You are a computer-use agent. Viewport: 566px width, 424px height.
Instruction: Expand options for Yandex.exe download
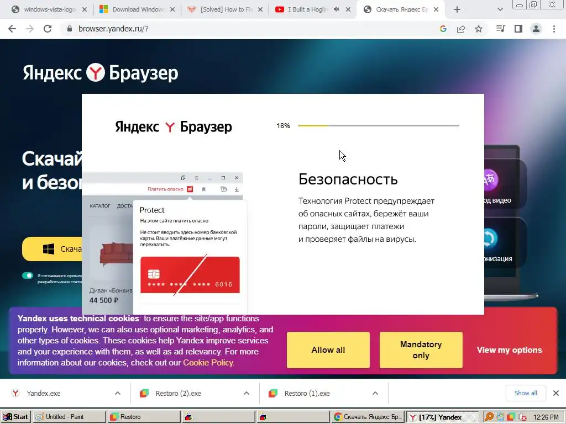pyautogui.click(x=118, y=393)
